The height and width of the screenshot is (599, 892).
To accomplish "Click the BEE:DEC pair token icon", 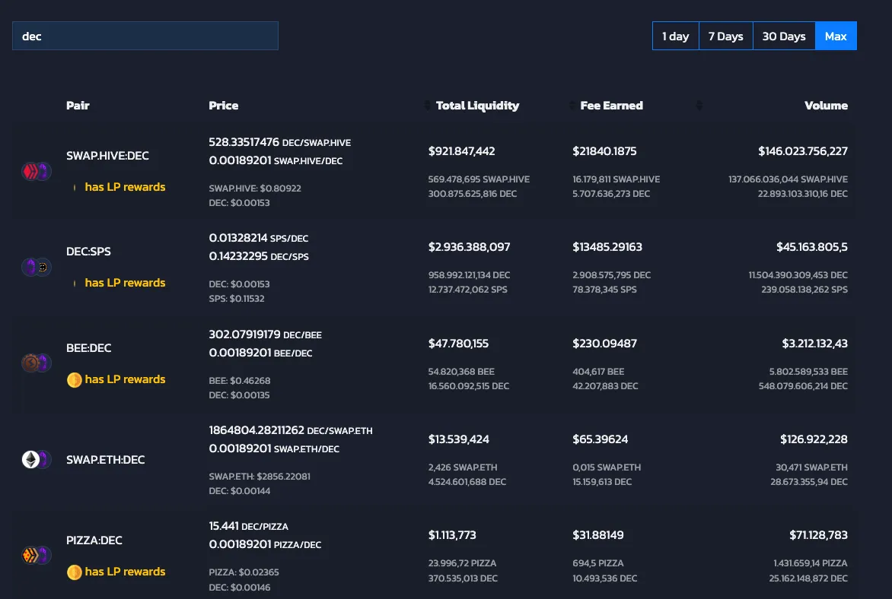I will (x=37, y=363).
